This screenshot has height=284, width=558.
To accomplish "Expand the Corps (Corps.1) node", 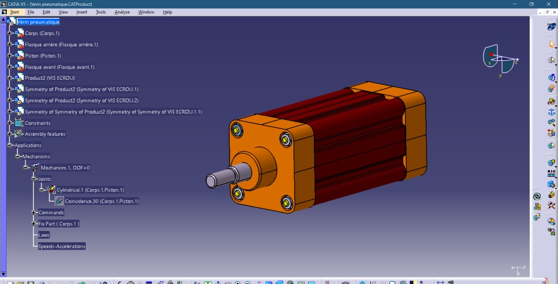I will [x=10, y=33].
